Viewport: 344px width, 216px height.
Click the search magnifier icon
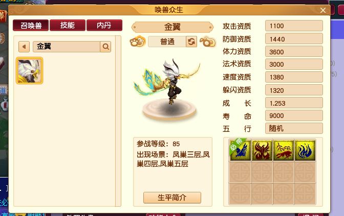(x=105, y=47)
